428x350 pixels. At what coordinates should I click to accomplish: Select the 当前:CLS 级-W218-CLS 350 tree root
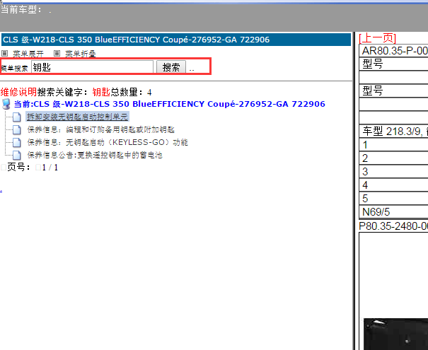click(170, 104)
